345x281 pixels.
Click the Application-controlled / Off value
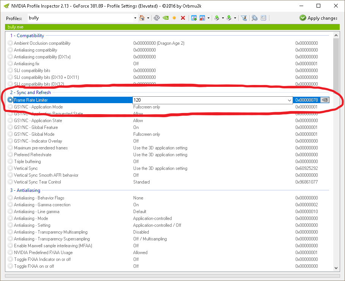click(157, 225)
